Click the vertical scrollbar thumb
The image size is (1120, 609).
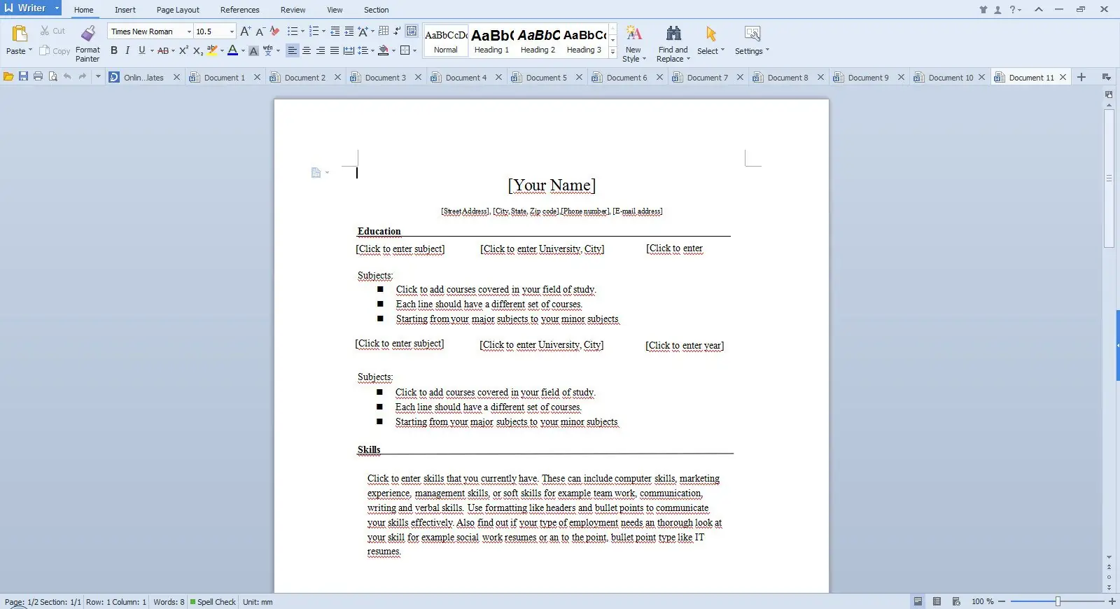1109,178
